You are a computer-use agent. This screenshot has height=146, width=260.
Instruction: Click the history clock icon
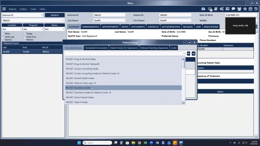pyautogui.click(x=256, y=9)
